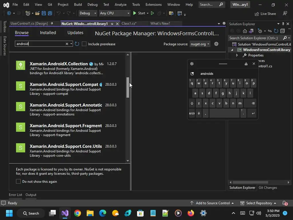Toggle auto-hide pin on Solution Explorer
This screenshot has width=293, height=220.
coord(283,24)
